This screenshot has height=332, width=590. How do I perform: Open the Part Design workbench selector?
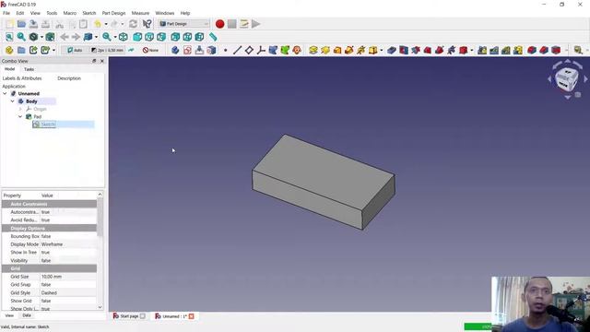(183, 24)
